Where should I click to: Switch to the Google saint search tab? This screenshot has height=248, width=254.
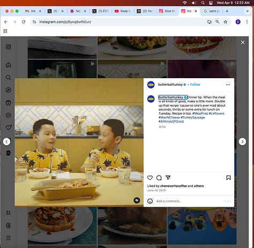pos(212,11)
